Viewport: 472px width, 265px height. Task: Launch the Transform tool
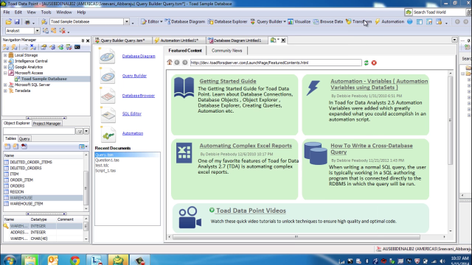coord(359,21)
